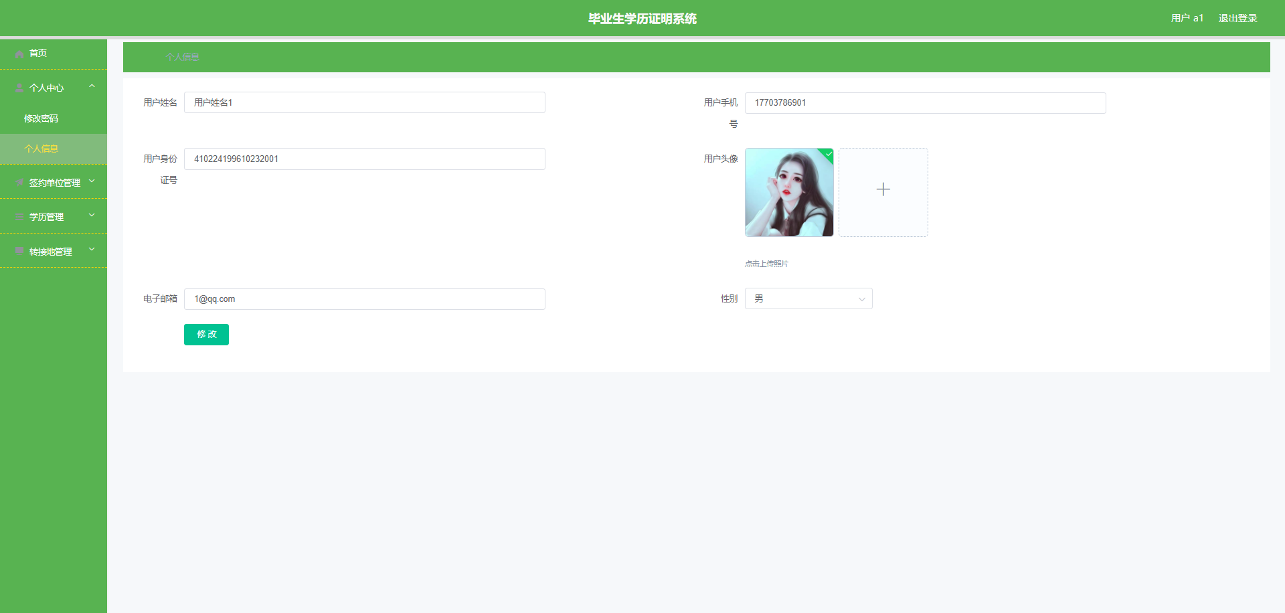
Task: Focus the 用户手机号 input field
Action: coord(926,103)
